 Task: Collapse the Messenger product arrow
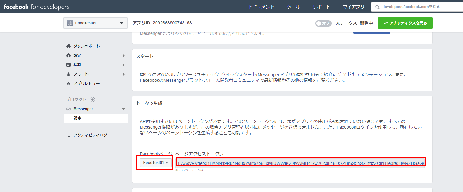coord(124,109)
